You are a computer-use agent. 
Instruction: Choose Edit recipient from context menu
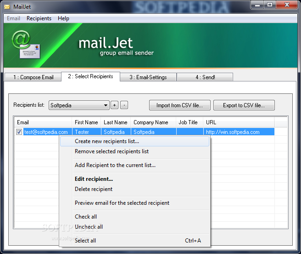(134, 179)
